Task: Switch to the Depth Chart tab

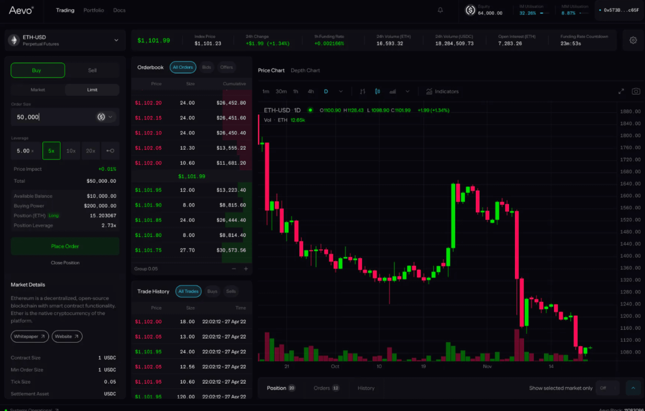Action: tap(305, 70)
